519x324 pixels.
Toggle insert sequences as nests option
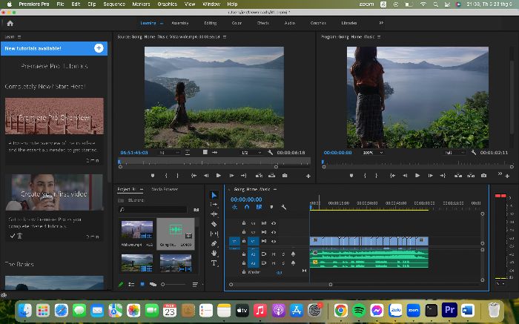click(234, 207)
